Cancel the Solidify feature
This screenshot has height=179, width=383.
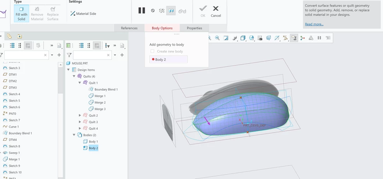[216, 11]
